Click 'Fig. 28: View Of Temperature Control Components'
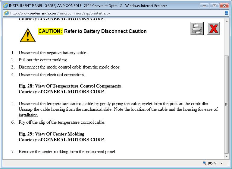Image resolution: width=232 pixels, height=169 pixels. point(70,86)
